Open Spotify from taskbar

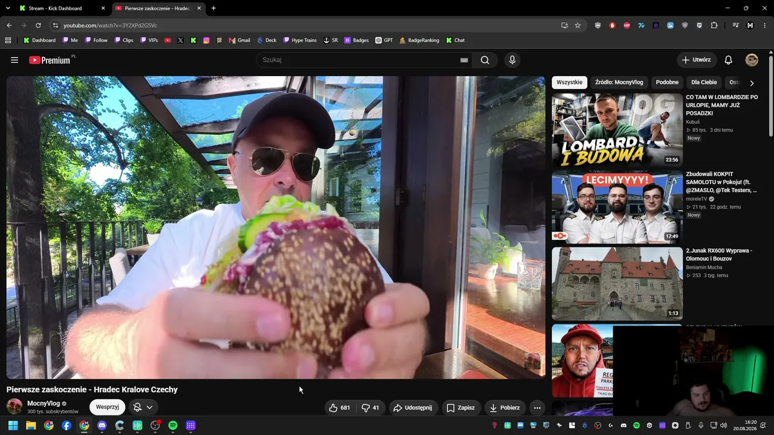173,425
